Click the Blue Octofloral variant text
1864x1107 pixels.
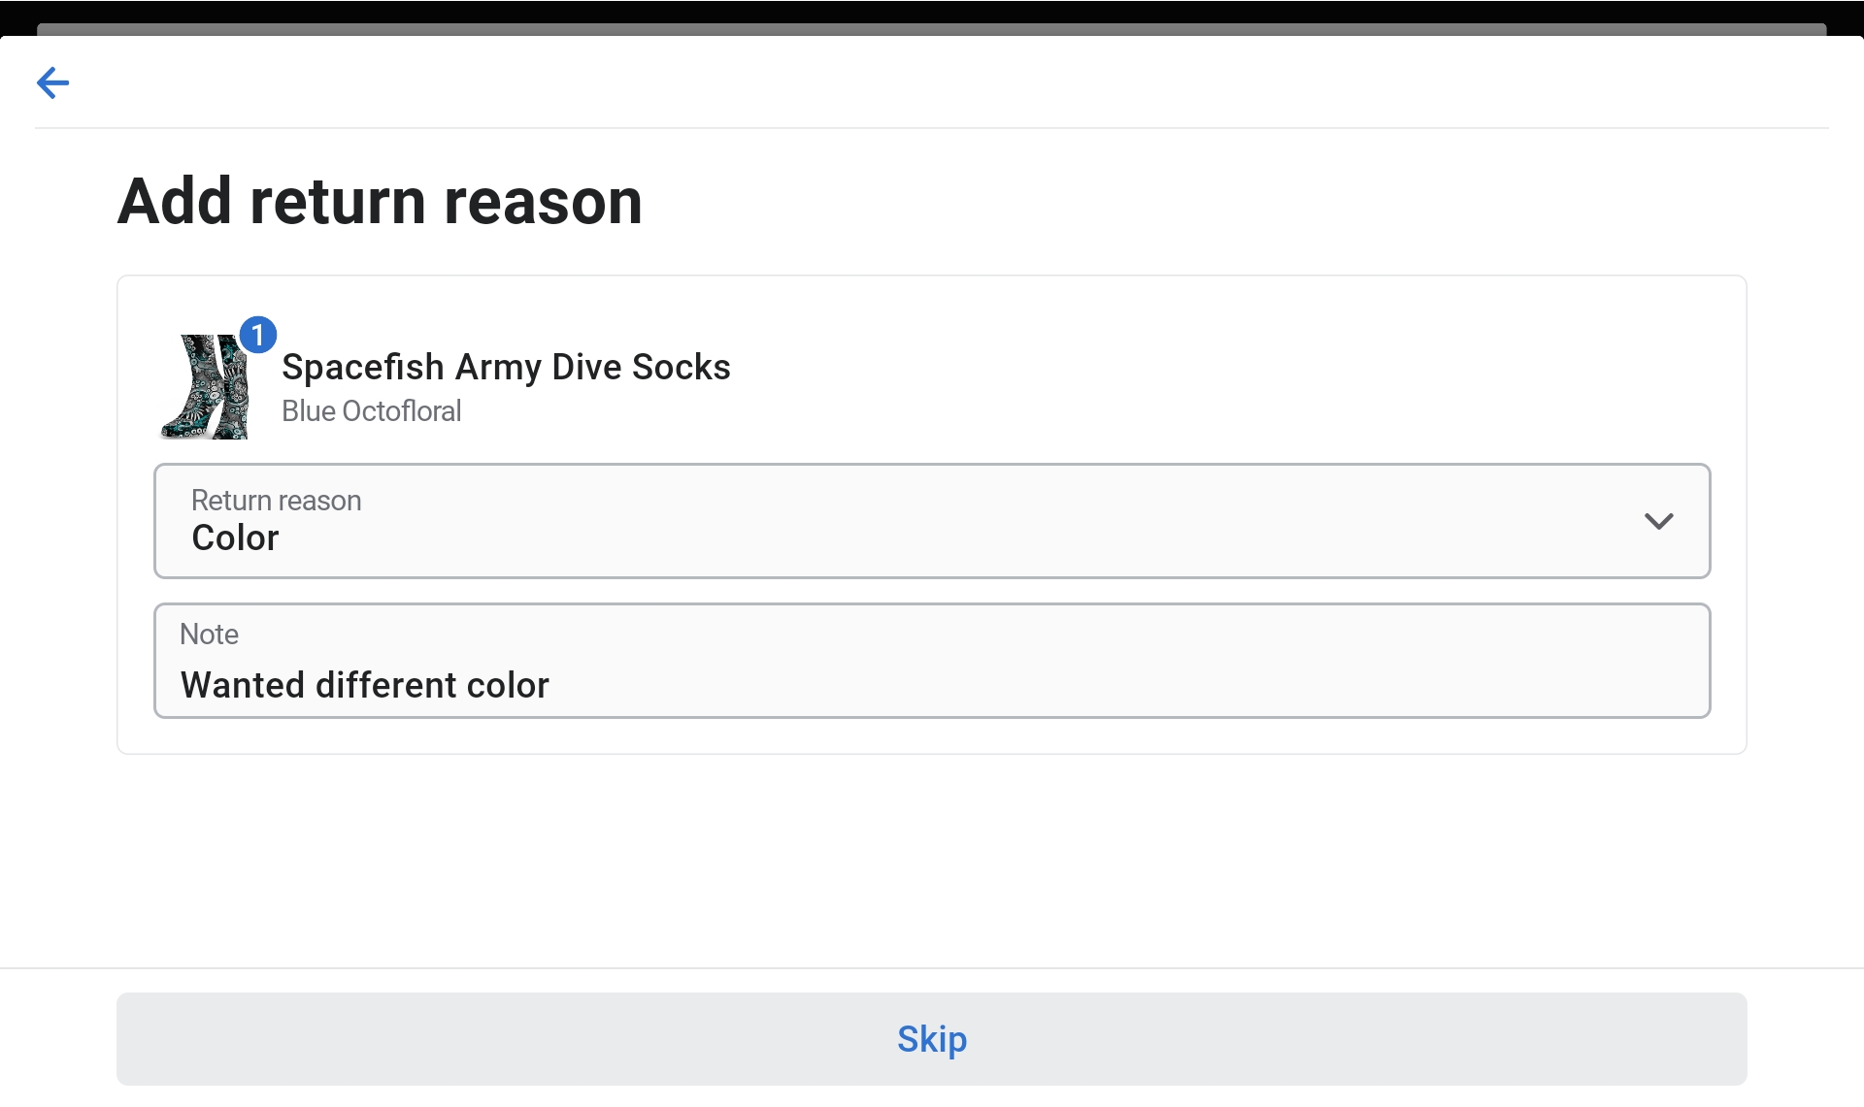[371, 411]
